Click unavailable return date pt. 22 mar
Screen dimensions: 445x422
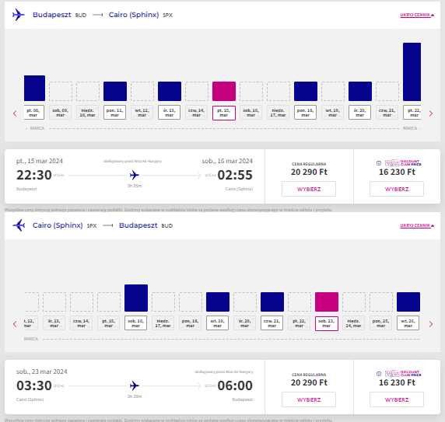pyautogui.click(x=299, y=323)
